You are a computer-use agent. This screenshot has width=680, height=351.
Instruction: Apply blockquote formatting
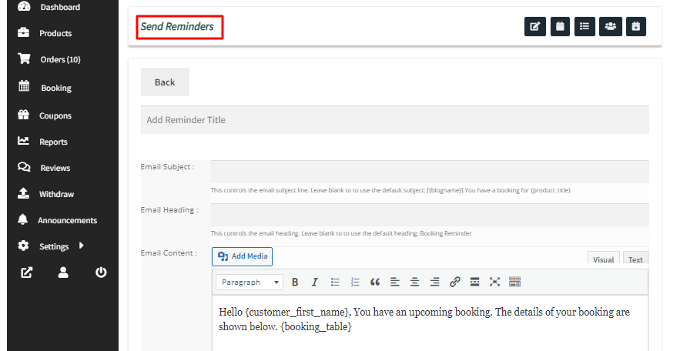375,282
